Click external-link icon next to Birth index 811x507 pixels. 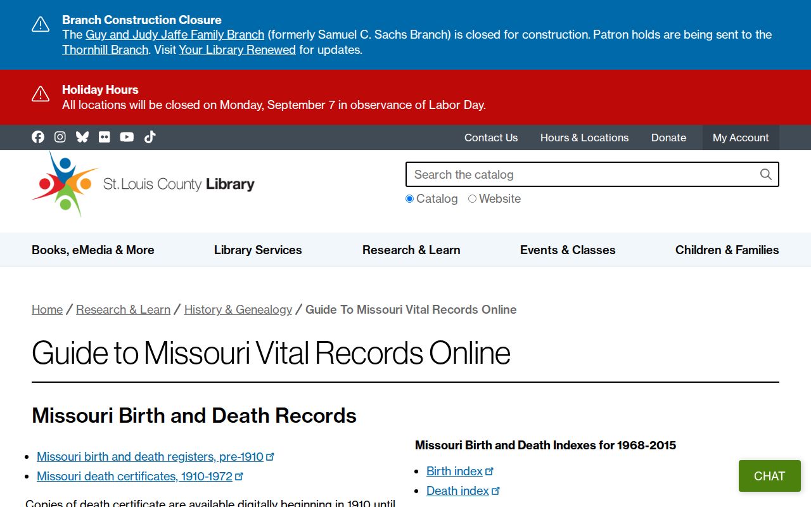pyautogui.click(x=489, y=471)
